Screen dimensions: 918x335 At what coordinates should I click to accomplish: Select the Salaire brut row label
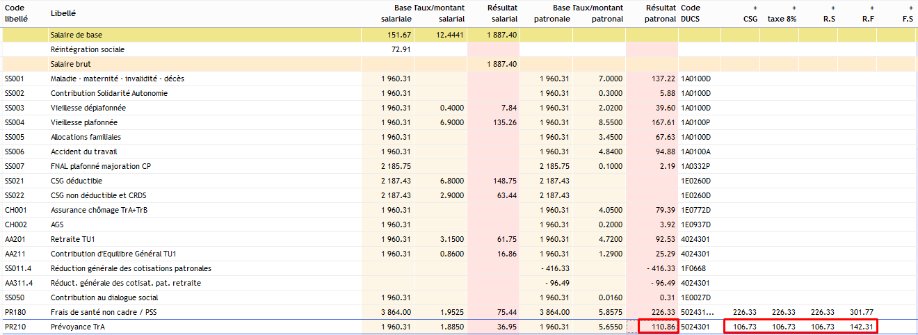tap(70, 64)
